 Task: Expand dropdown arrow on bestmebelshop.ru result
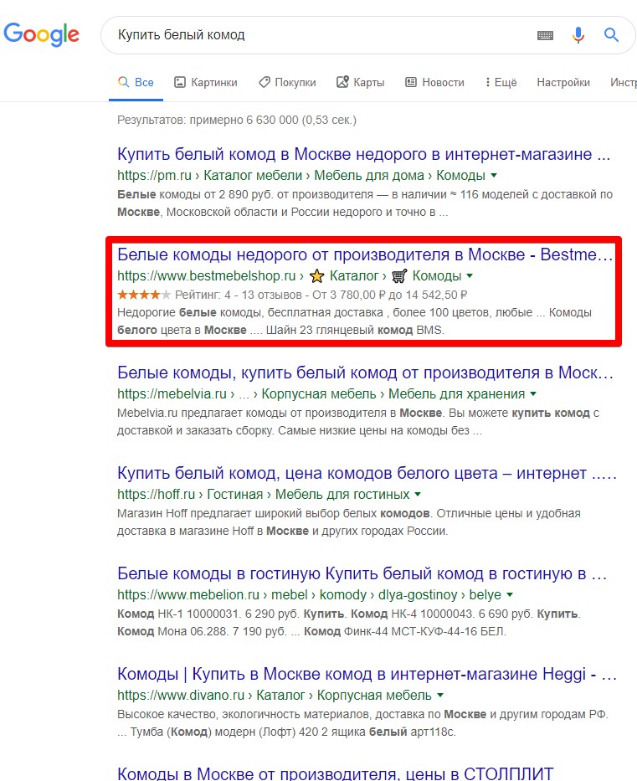(470, 276)
